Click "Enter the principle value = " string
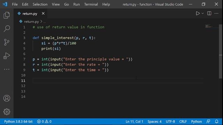 point(96,59)
